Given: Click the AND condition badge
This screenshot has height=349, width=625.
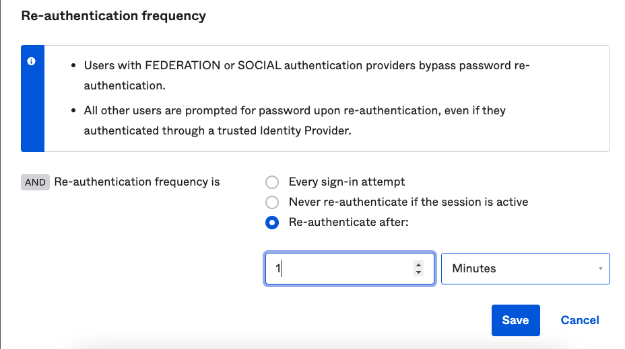Looking at the screenshot, I should [35, 182].
